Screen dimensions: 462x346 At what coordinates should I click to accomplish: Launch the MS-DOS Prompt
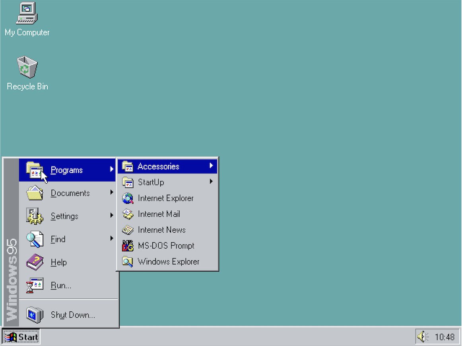(x=166, y=246)
